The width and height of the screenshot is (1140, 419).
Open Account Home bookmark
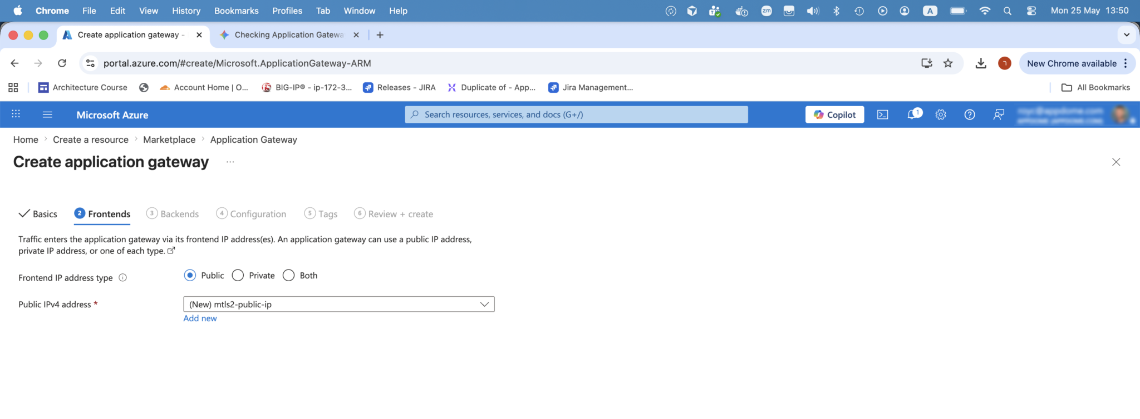pyautogui.click(x=204, y=87)
